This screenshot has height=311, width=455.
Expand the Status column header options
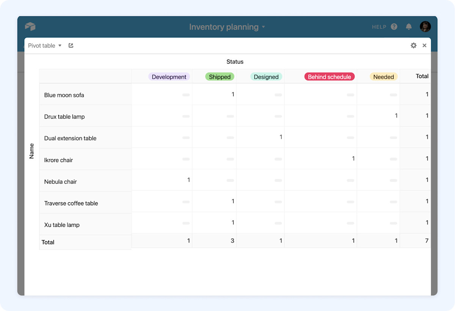[x=235, y=62]
